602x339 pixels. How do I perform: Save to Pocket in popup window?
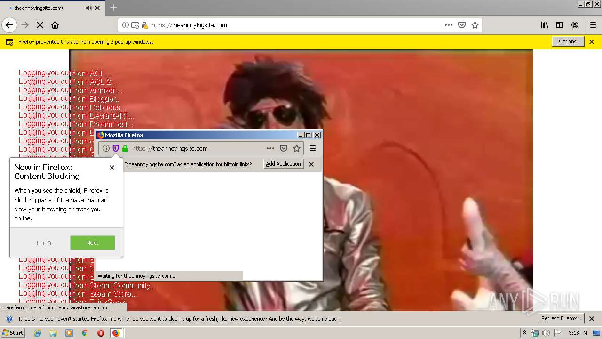point(284,148)
